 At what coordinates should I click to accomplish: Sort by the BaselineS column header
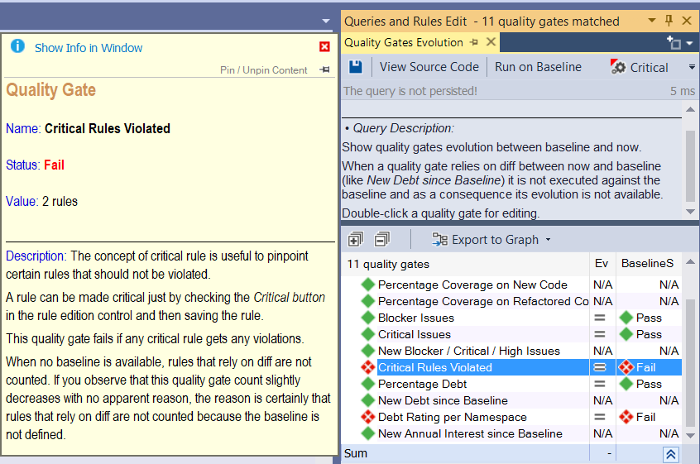[649, 264]
